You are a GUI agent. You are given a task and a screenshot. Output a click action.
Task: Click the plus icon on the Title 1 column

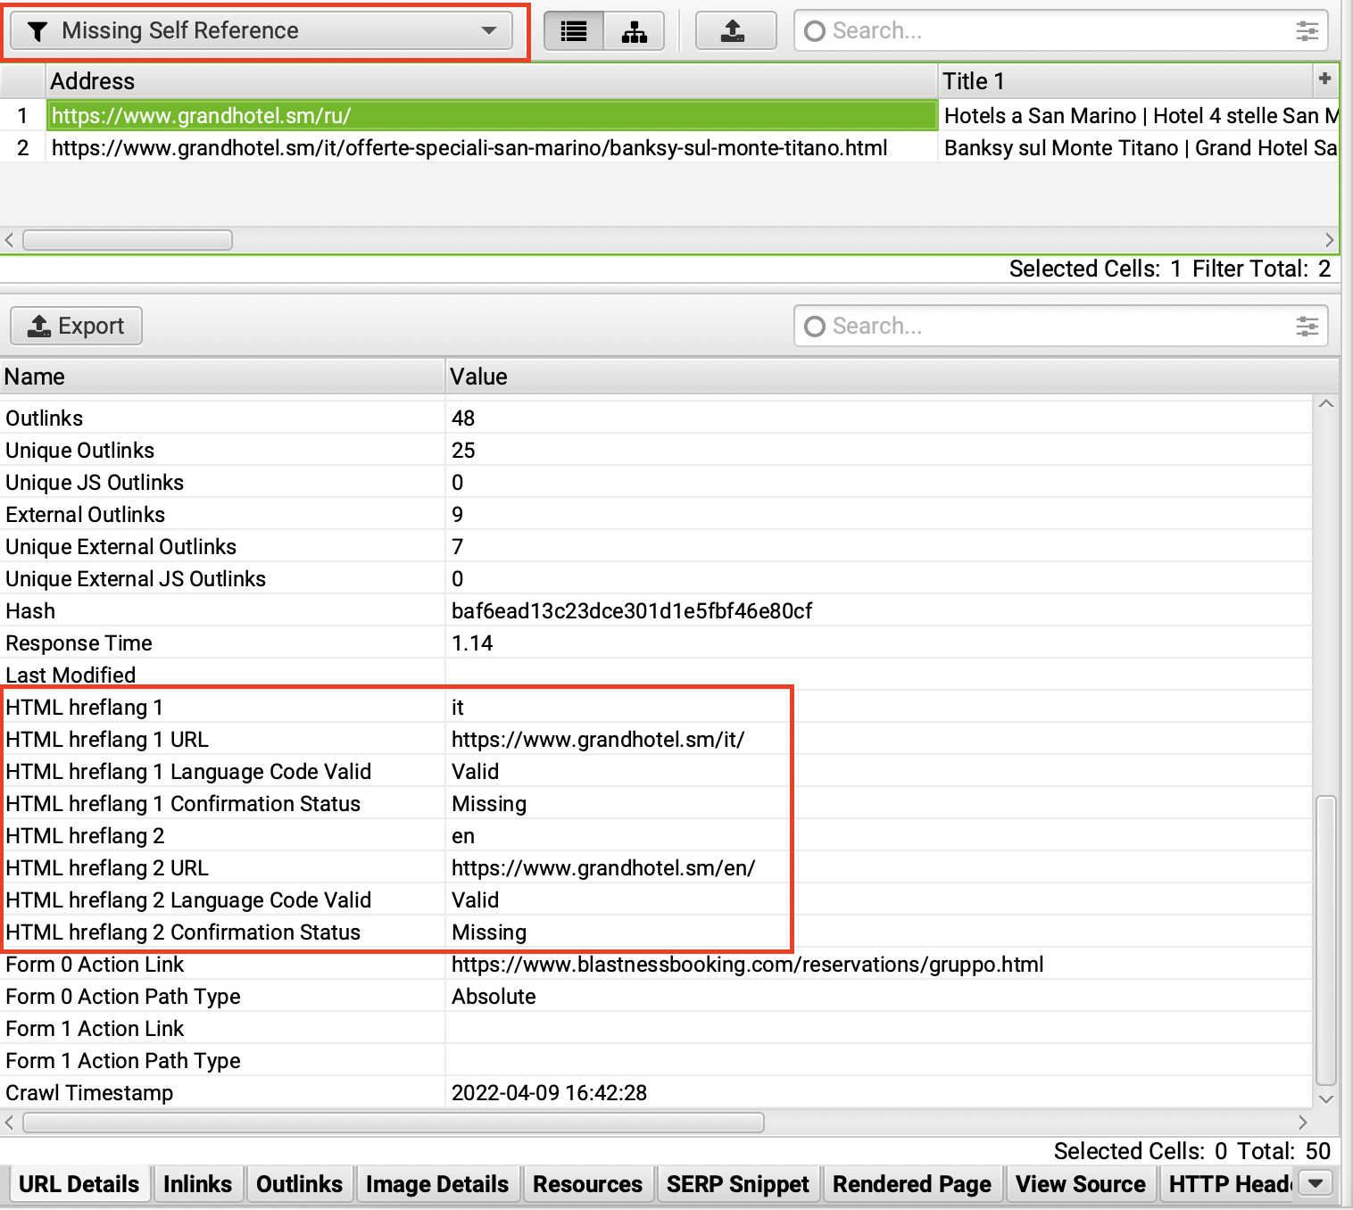point(1324,80)
